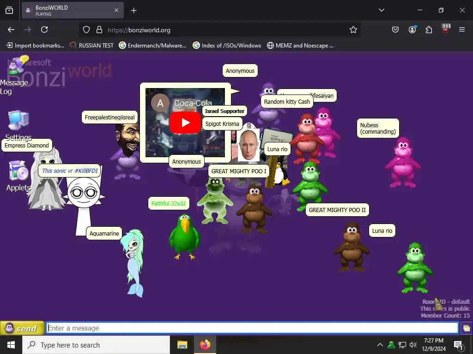
Task: Click the portrait photo character
Action: [x=249, y=145]
